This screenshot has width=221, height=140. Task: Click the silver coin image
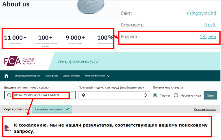[91, 7]
